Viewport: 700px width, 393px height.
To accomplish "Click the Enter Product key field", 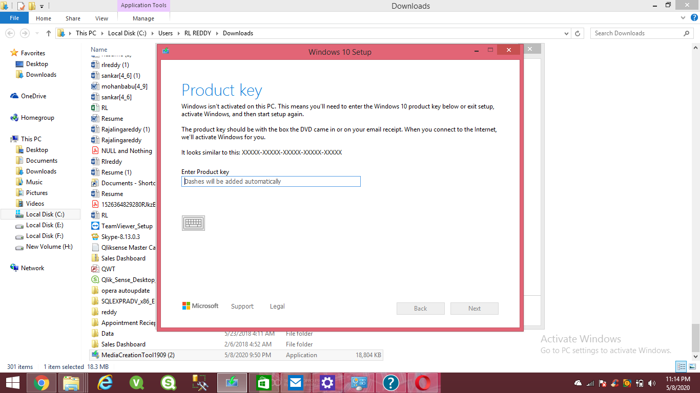I will pos(271,182).
